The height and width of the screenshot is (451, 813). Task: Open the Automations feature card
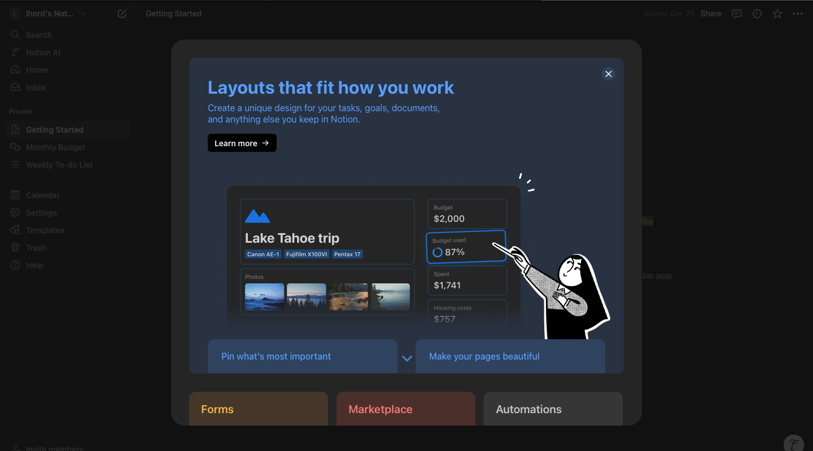tap(553, 409)
